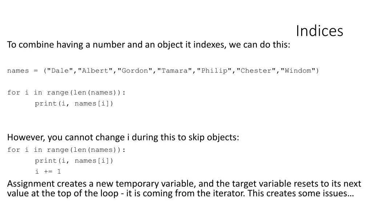
Task: Select the "Dale" string in the tuple
Action: (60, 71)
